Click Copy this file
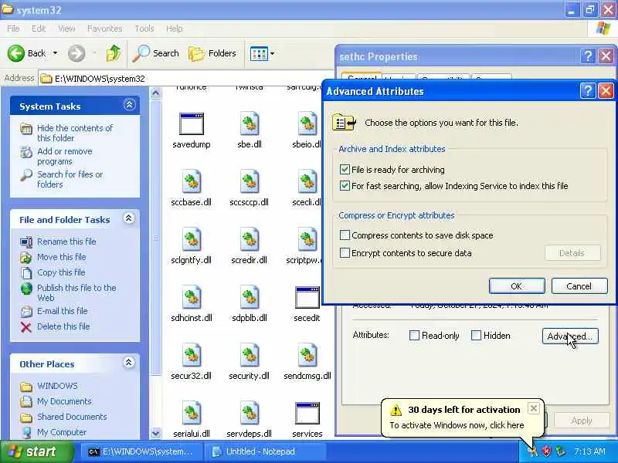This screenshot has width=618, height=463. 61,272
